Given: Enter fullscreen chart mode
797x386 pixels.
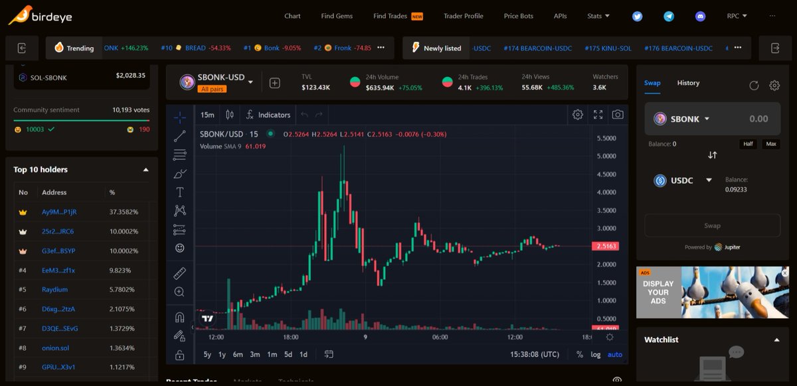Looking at the screenshot, I should point(598,115).
